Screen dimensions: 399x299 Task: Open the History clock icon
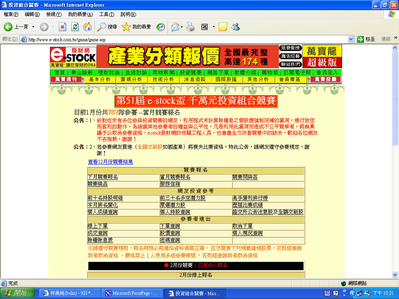coord(161,27)
